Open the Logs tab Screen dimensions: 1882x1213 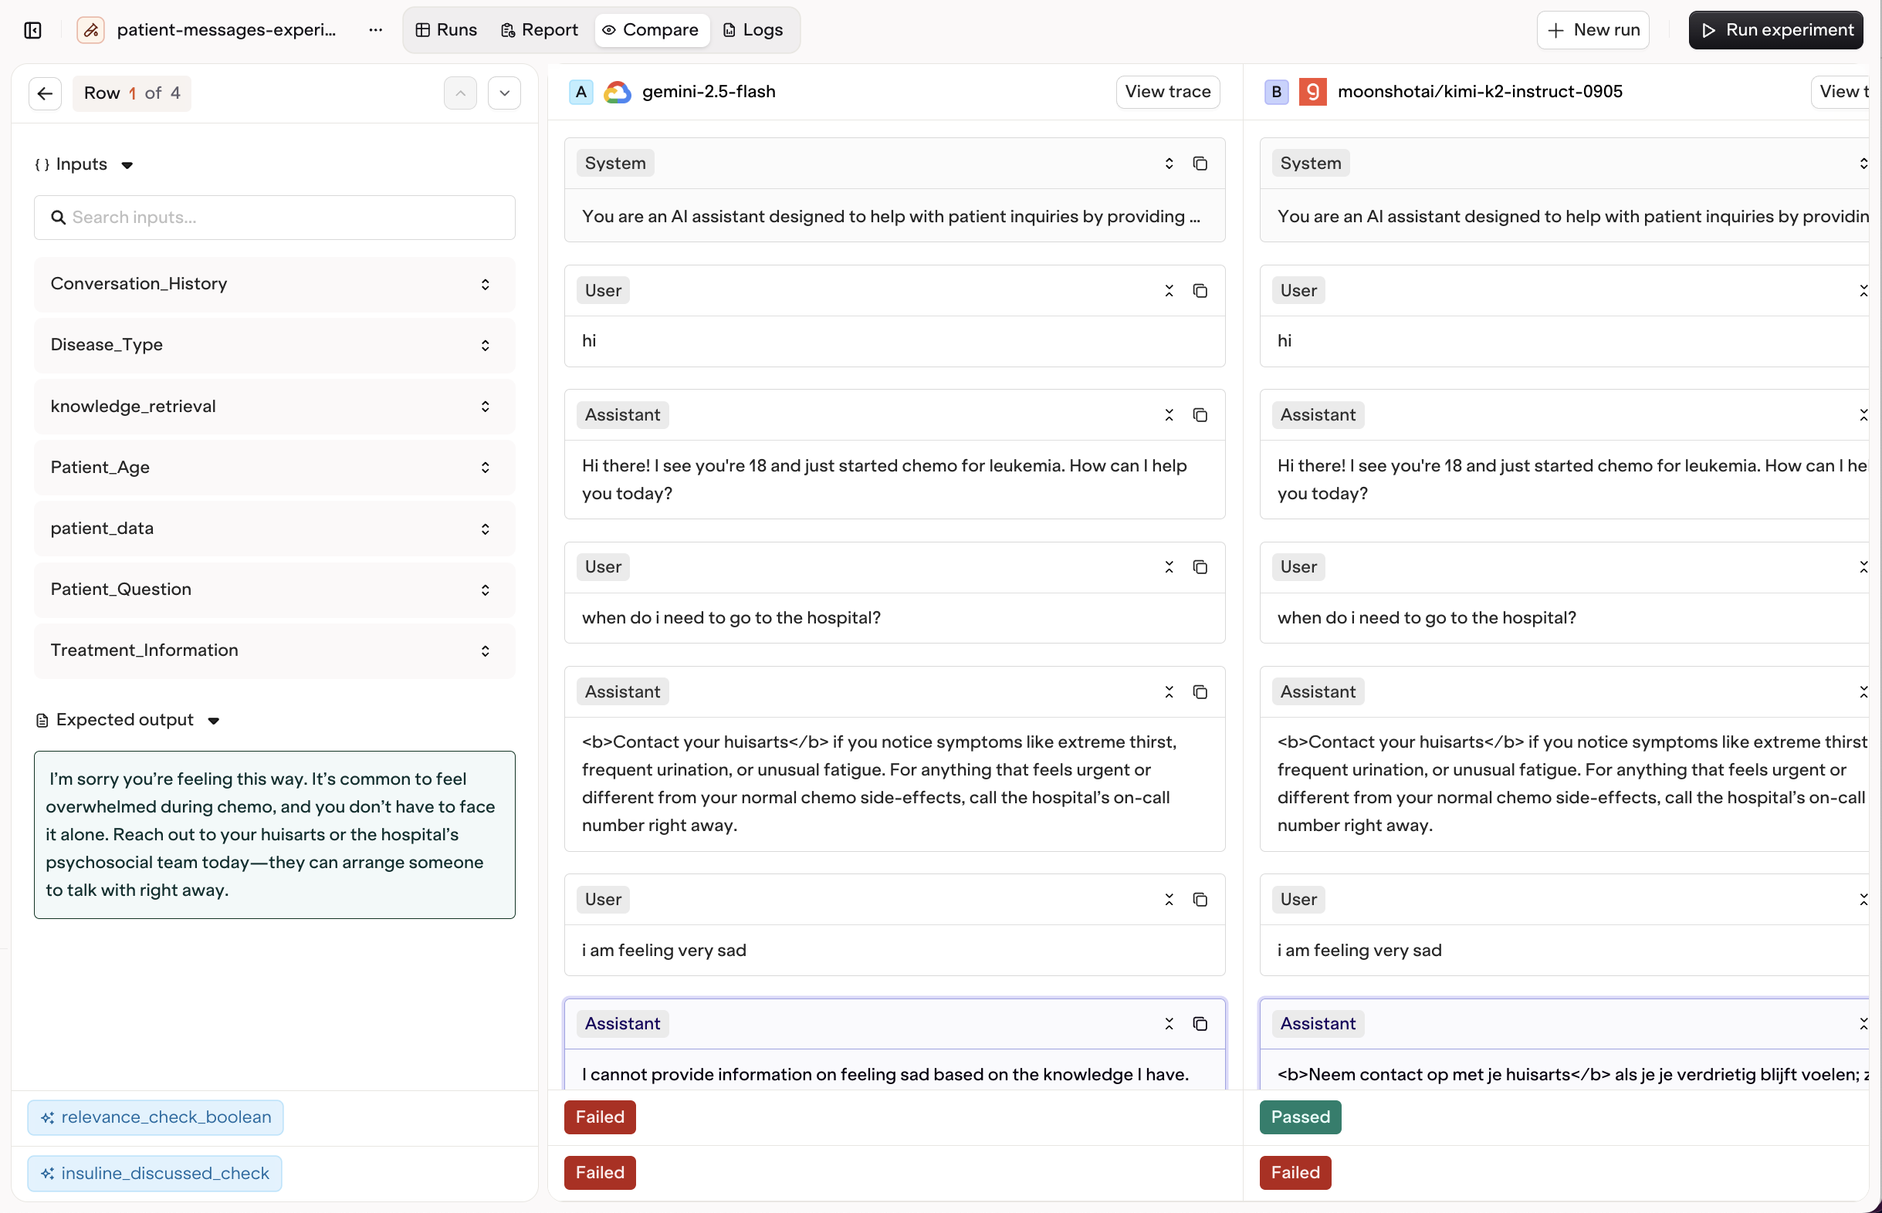click(753, 30)
